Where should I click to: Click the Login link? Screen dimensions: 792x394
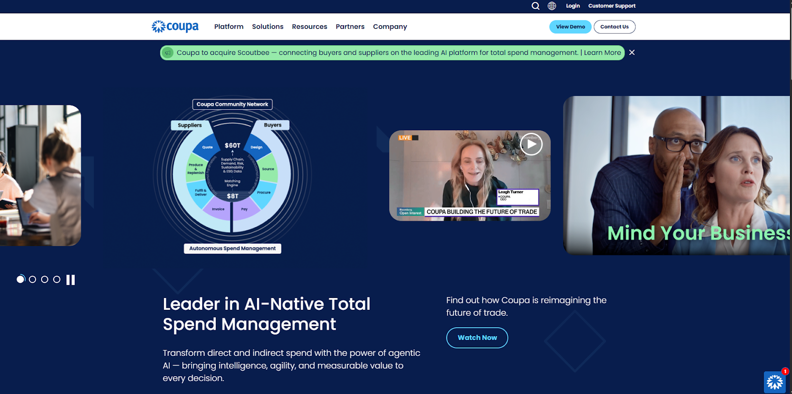click(x=573, y=6)
